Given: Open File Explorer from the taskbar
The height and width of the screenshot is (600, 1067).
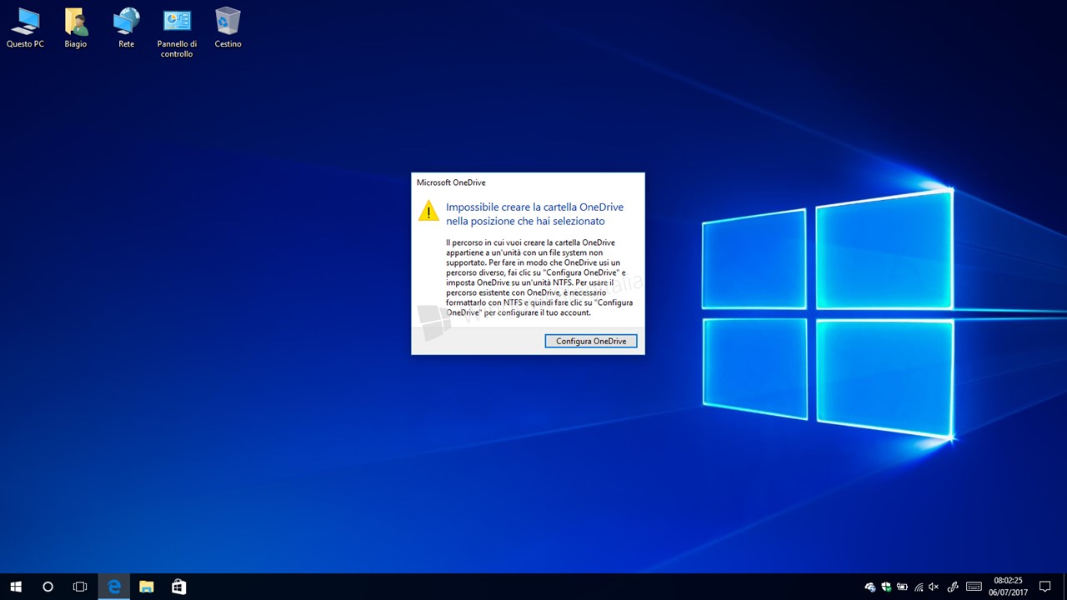Looking at the screenshot, I should pos(147,587).
